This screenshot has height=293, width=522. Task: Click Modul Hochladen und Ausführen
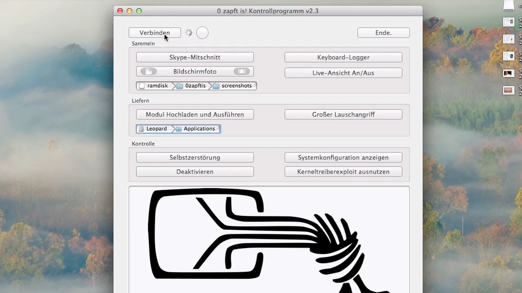click(195, 115)
